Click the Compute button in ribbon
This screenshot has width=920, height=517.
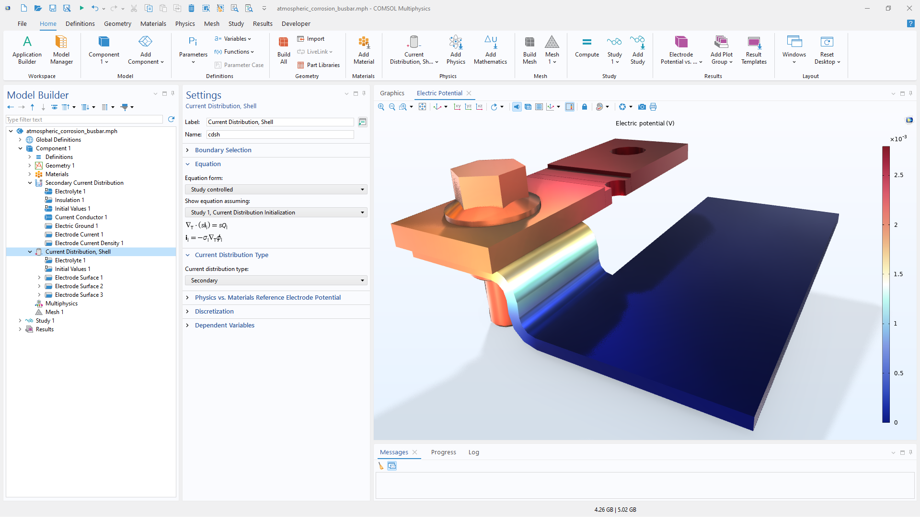[x=586, y=48]
